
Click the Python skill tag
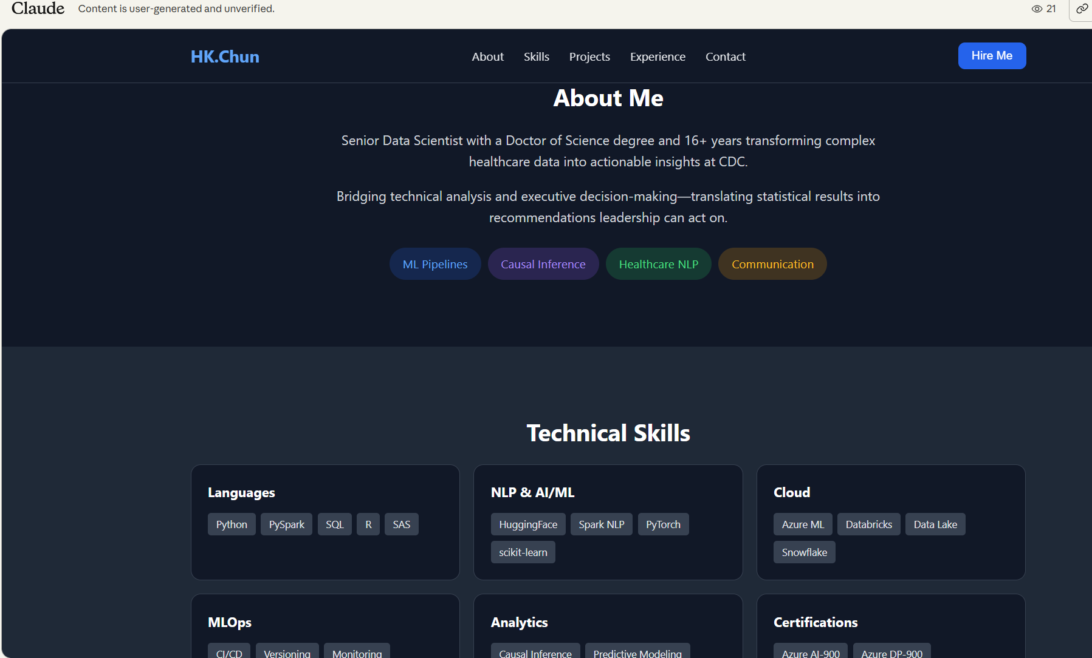click(232, 524)
